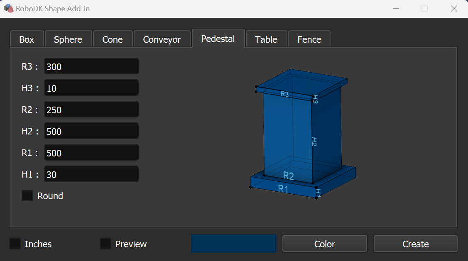Focus the H3 value field

click(x=91, y=88)
